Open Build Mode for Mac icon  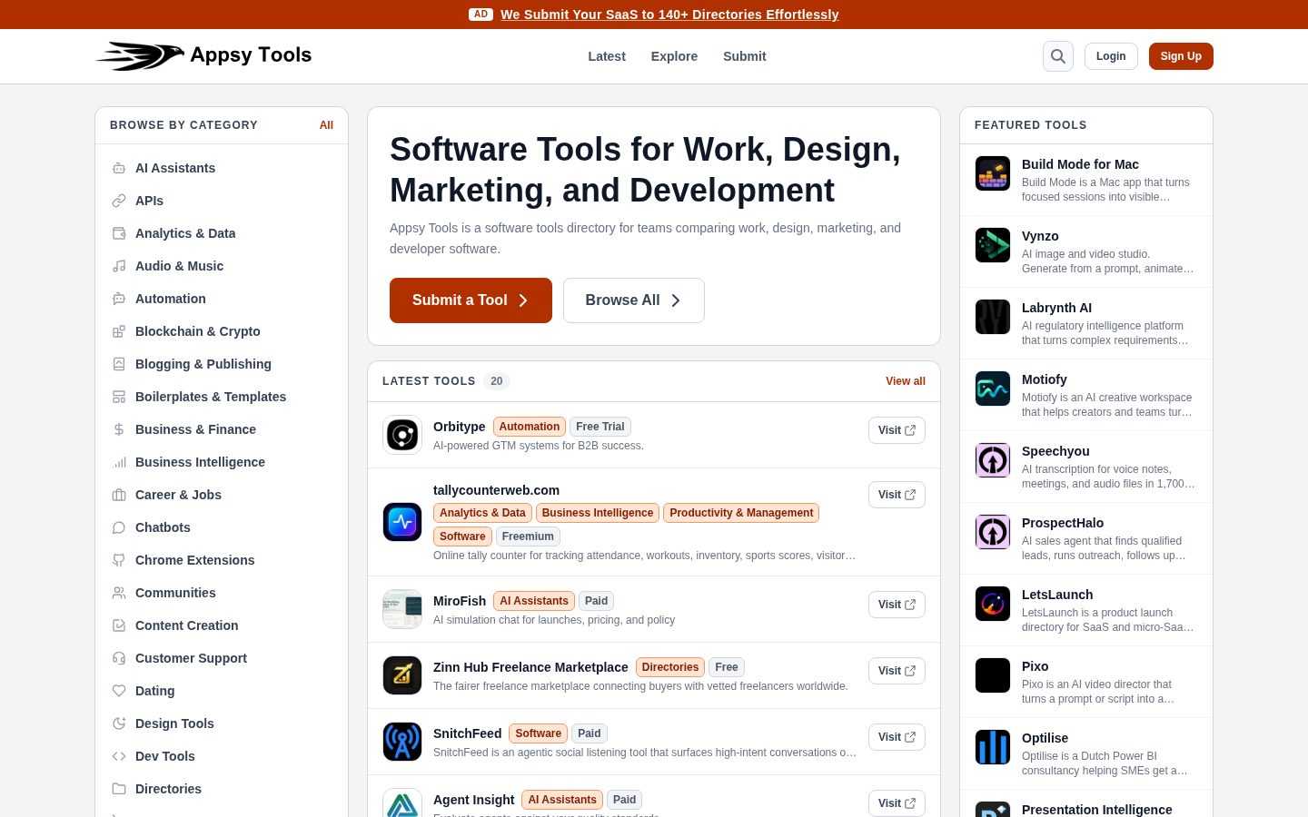[x=993, y=173]
